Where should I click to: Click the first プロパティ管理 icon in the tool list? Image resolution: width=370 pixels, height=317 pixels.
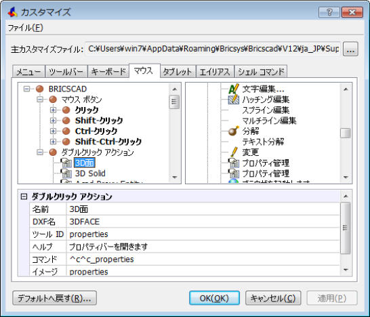click(234, 163)
